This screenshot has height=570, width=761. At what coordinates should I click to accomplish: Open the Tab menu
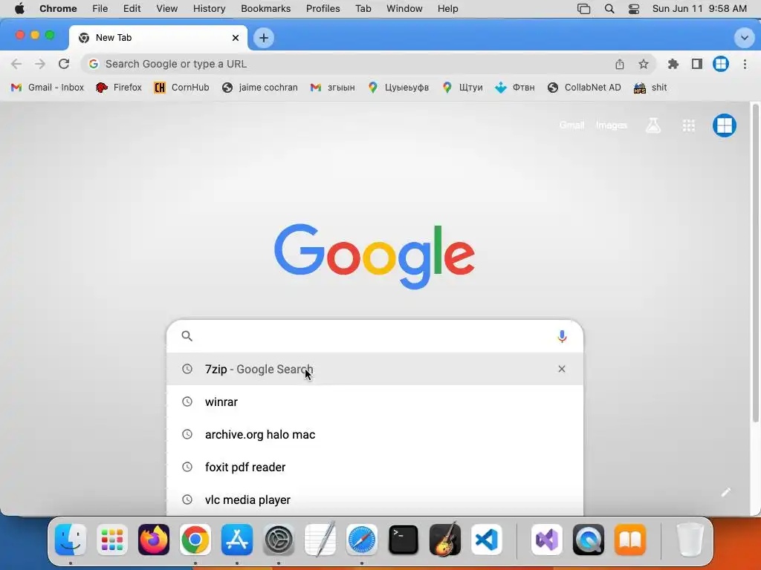tap(363, 9)
